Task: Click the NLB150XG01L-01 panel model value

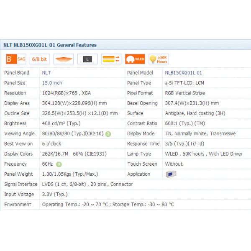Action: pos(183,72)
